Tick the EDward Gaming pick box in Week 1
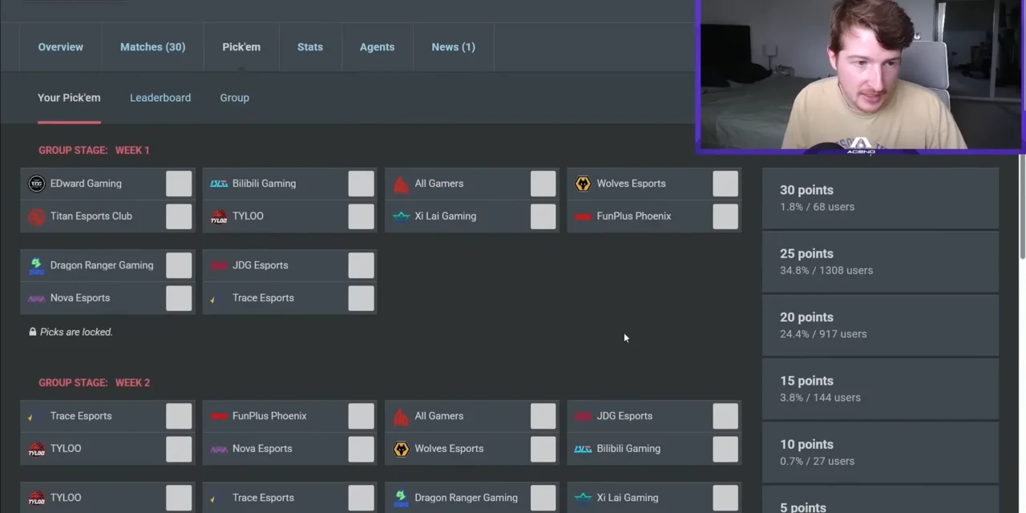 (x=179, y=184)
